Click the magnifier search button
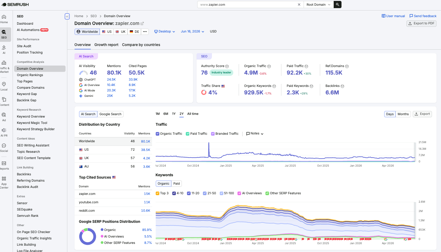Viewport: 441px width, 252px height. (338, 5)
